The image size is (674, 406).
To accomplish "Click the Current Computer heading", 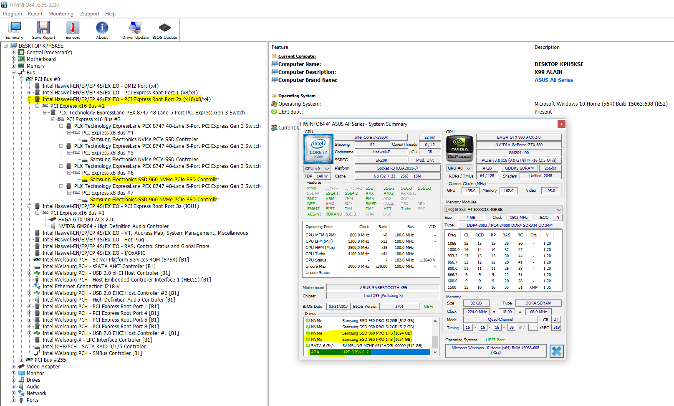I will click(x=297, y=56).
